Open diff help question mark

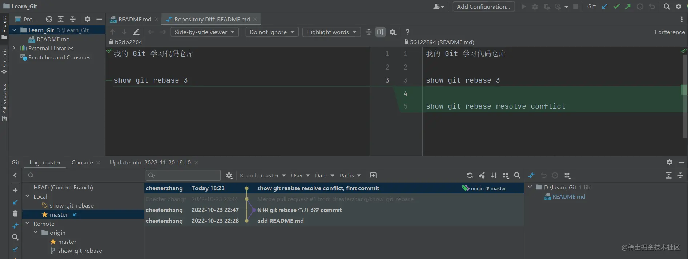tap(407, 32)
